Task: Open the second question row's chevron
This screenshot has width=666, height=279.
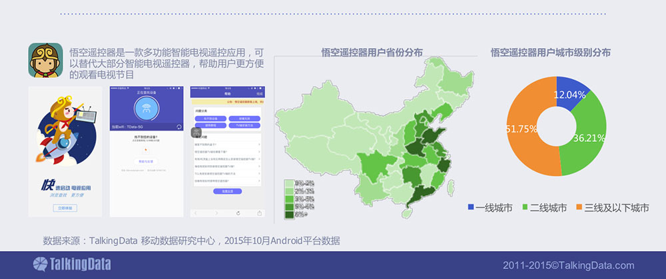Action: pos(259,152)
